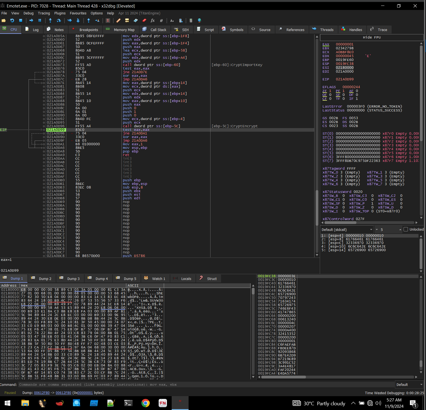426x410 pixels.
Task: Open the Watch 1 tab
Action: 155,279
